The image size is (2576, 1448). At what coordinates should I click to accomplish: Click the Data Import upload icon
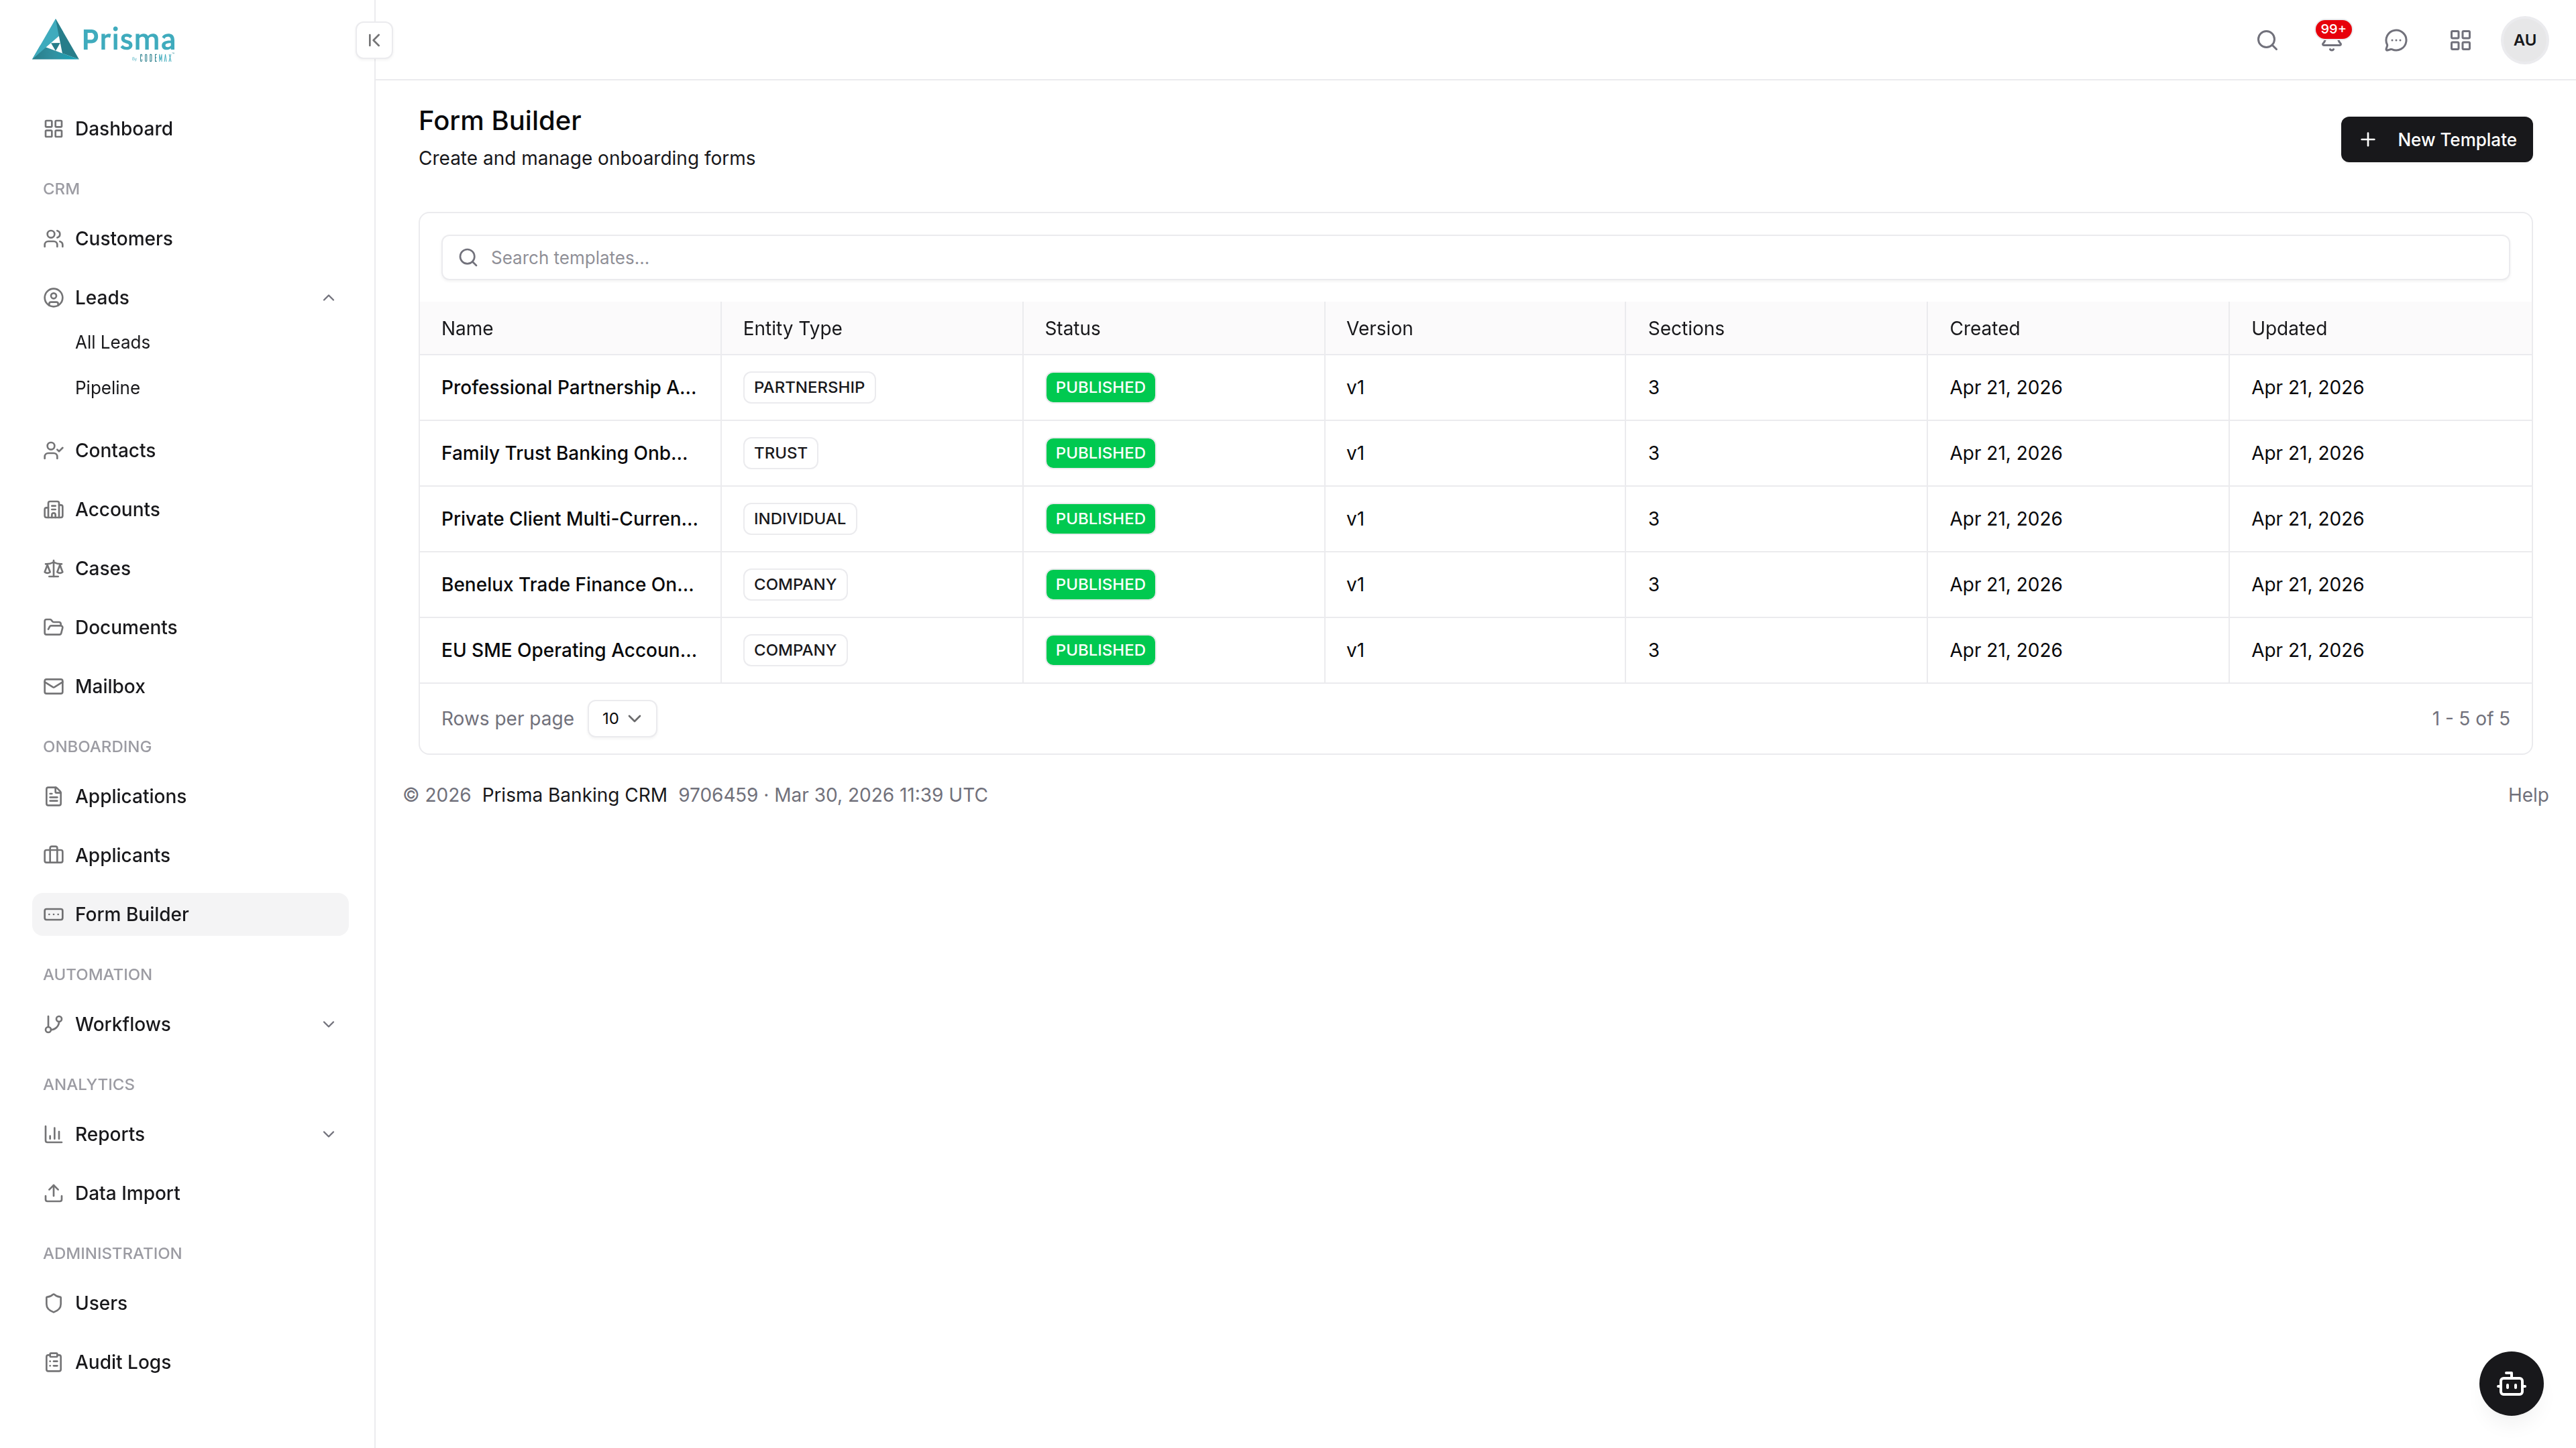coord(54,1193)
